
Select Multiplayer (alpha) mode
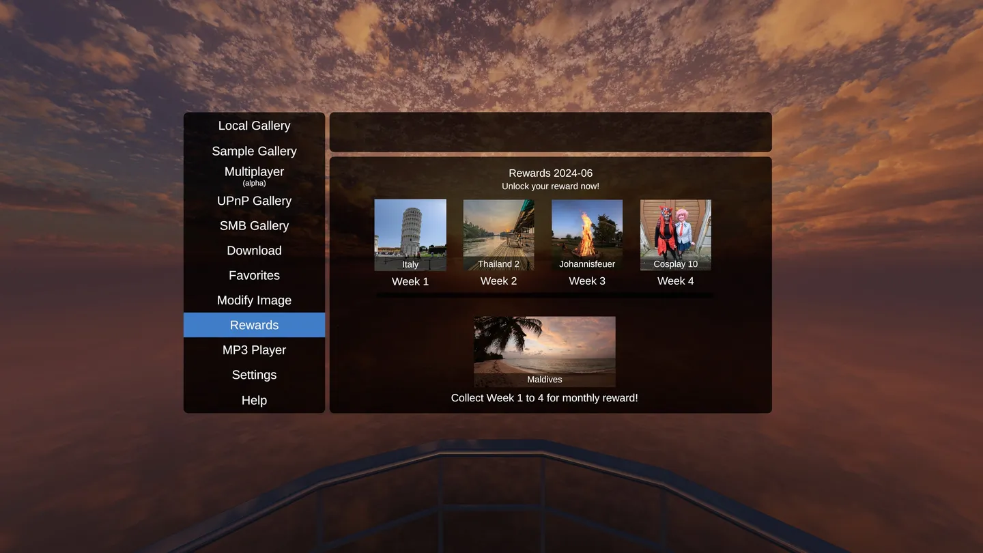tap(254, 174)
